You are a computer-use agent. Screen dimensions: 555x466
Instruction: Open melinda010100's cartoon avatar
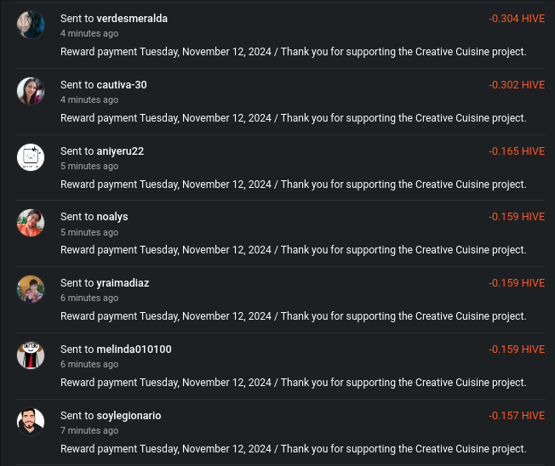[x=31, y=355]
